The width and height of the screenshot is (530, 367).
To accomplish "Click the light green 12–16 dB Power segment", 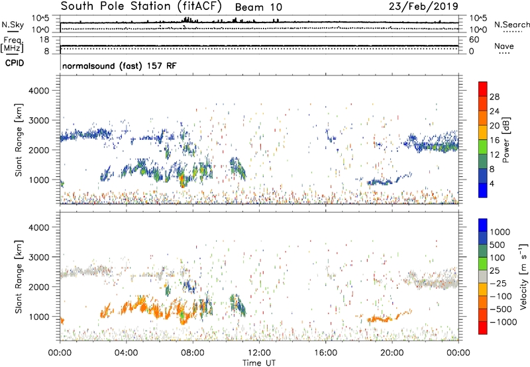I will [x=483, y=147].
